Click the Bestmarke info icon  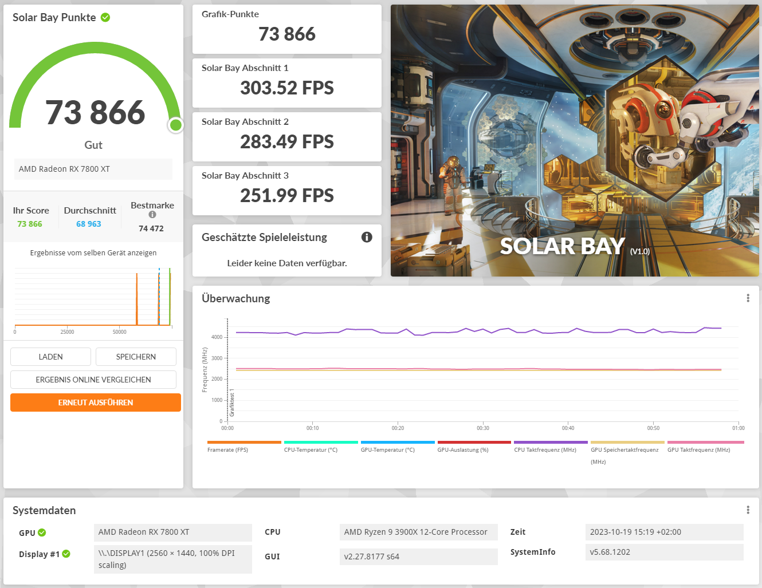(152, 215)
